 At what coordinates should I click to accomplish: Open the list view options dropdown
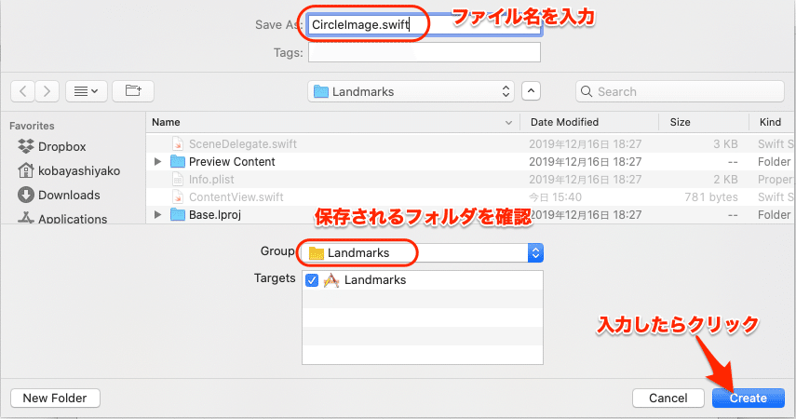tap(87, 91)
